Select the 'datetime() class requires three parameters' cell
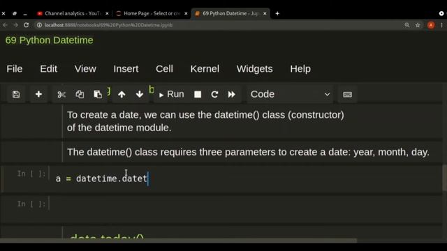 [252, 152]
